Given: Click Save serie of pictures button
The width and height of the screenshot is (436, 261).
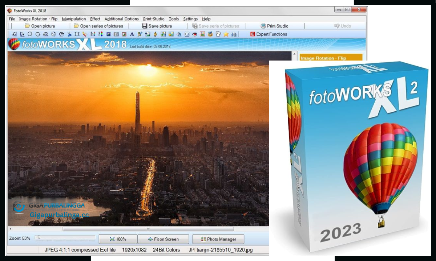Looking at the screenshot, I should (216, 26).
